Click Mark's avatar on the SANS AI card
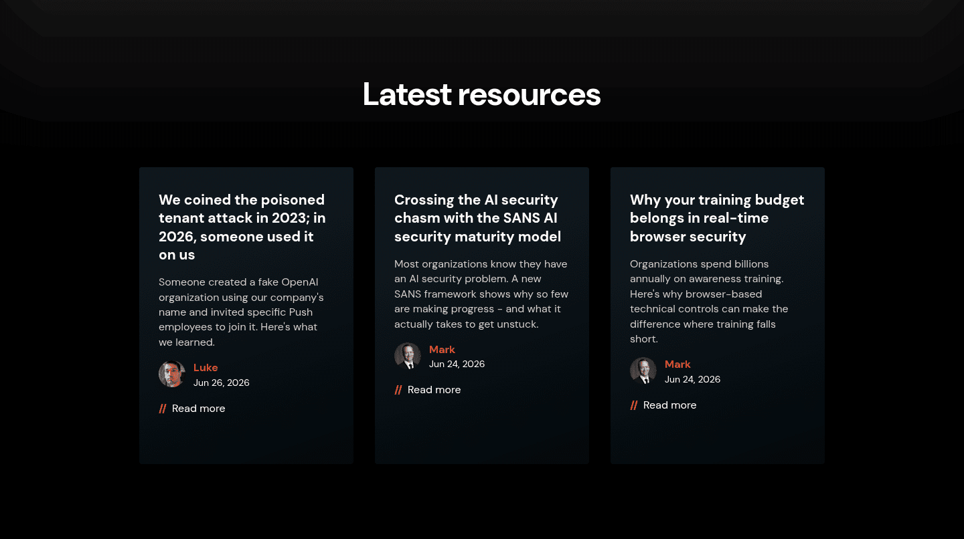This screenshot has width=964, height=539. pyautogui.click(x=408, y=356)
